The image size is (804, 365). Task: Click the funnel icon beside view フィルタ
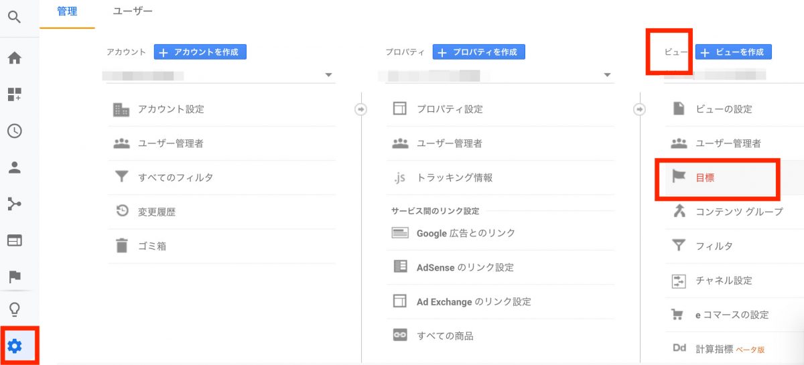679,246
